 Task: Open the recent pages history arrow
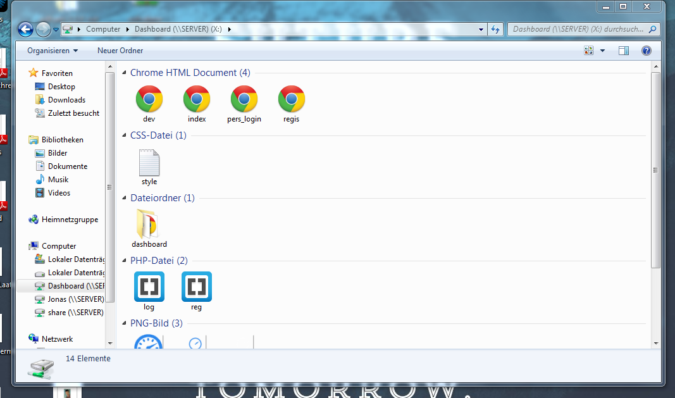56,30
